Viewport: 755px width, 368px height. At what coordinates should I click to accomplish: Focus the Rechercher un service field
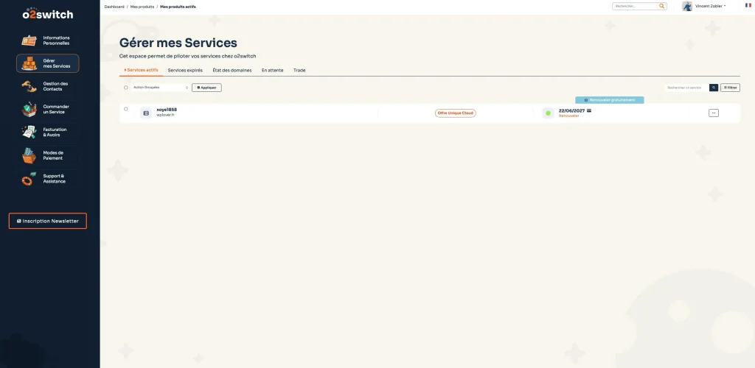(x=686, y=88)
